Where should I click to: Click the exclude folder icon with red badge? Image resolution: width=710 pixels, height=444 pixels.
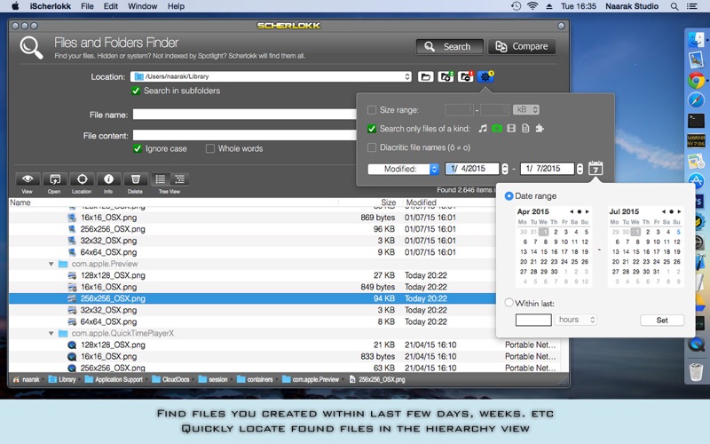pos(465,76)
